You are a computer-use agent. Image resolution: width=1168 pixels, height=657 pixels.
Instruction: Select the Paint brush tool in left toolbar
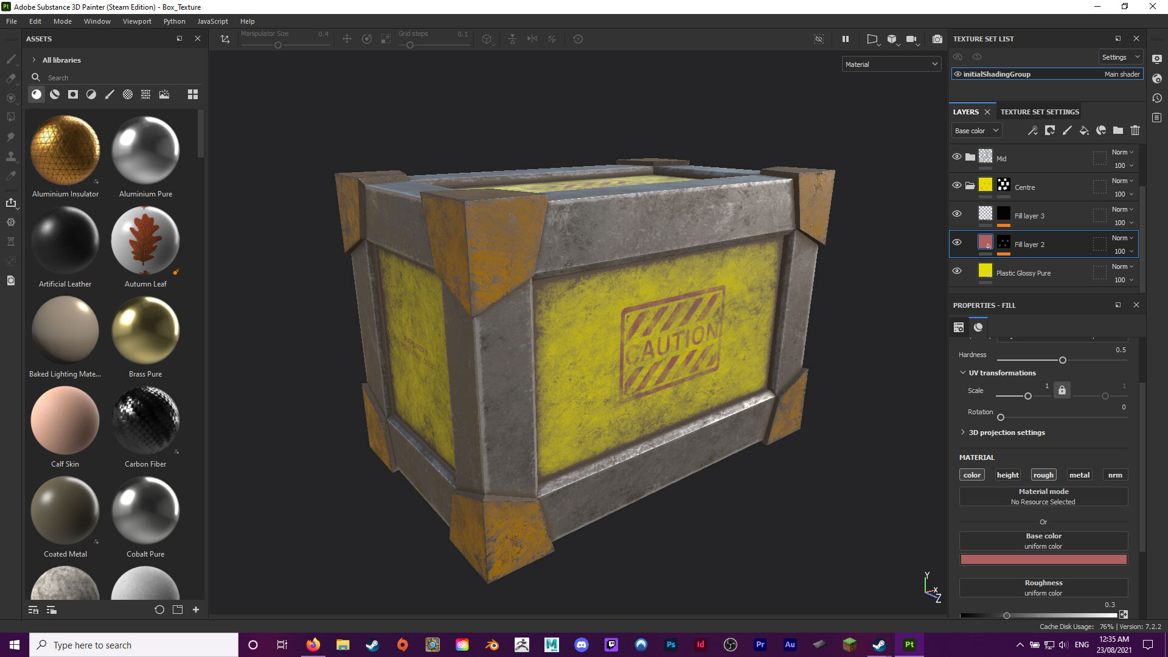point(11,59)
